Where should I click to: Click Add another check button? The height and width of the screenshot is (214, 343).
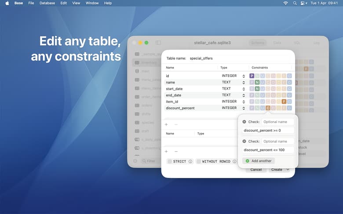click(x=259, y=161)
